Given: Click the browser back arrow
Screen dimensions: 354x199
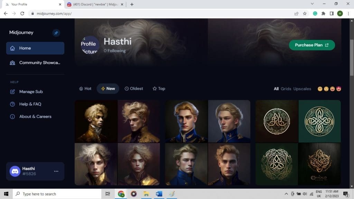Looking at the screenshot, I should (6, 13).
